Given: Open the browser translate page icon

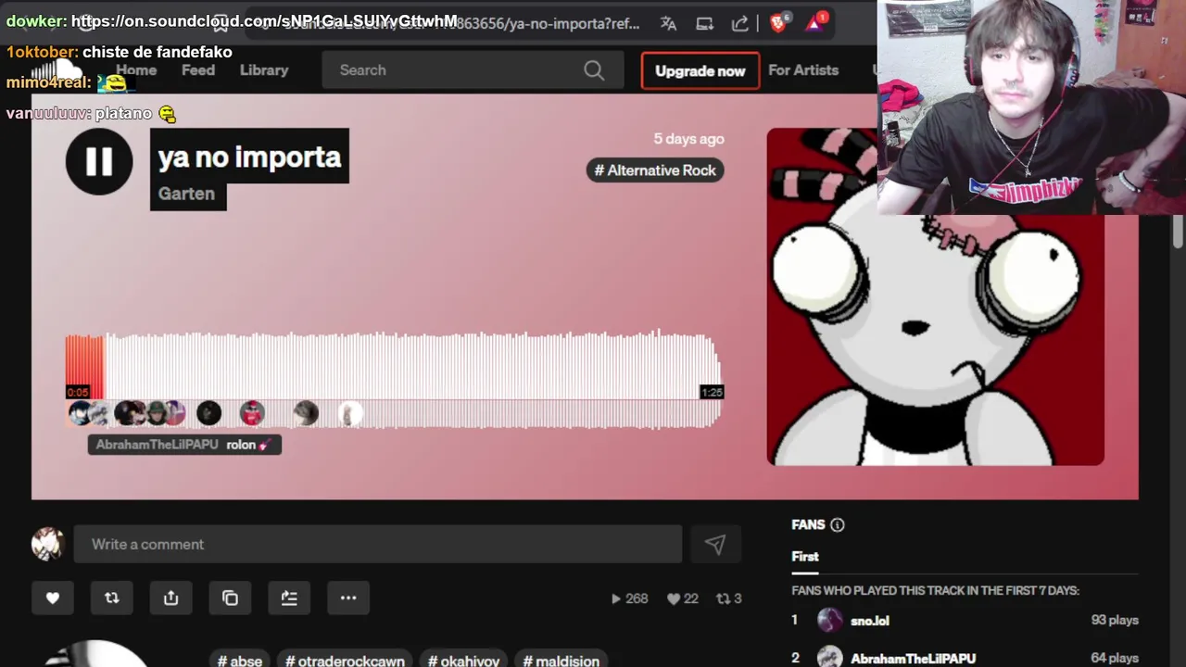Looking at the screenshot, I should [x=668, y=24].
